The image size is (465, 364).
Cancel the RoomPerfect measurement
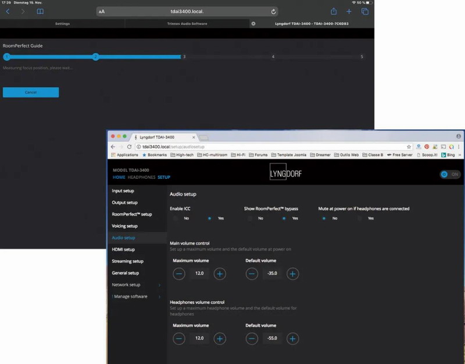[31, 92]
